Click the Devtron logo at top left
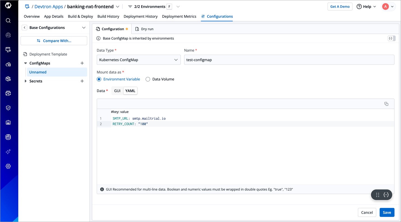401x222 pixels. coord(8,6)
